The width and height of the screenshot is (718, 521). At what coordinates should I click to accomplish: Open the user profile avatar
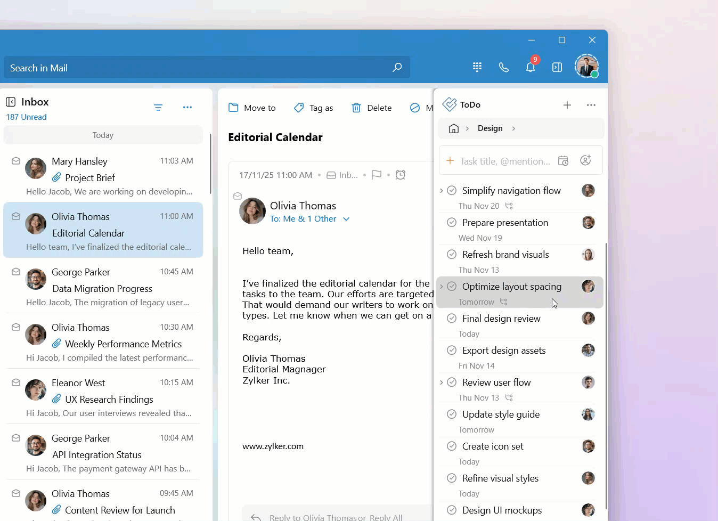point(586,66)
